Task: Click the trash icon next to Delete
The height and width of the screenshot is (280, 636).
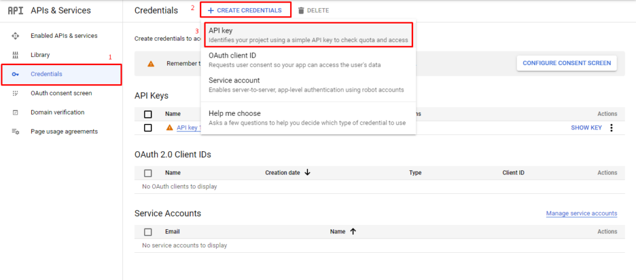Action: (x=301, y=11)
